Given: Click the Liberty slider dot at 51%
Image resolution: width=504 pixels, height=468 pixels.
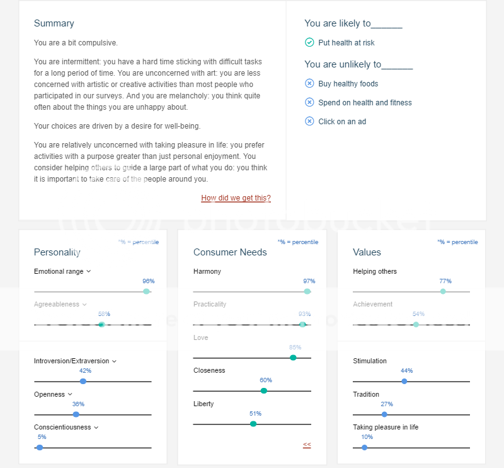Looking at the screenshot, I should coord(253,424).
